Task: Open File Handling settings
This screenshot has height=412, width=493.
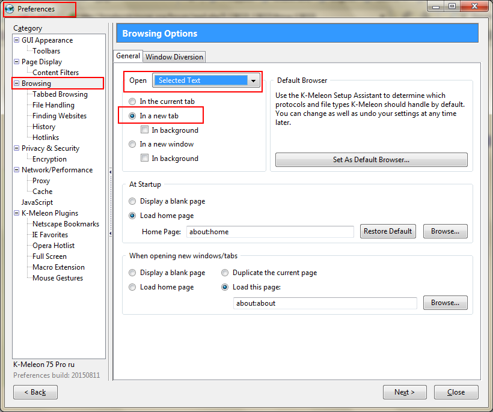Action: click(x=54, y=105)
